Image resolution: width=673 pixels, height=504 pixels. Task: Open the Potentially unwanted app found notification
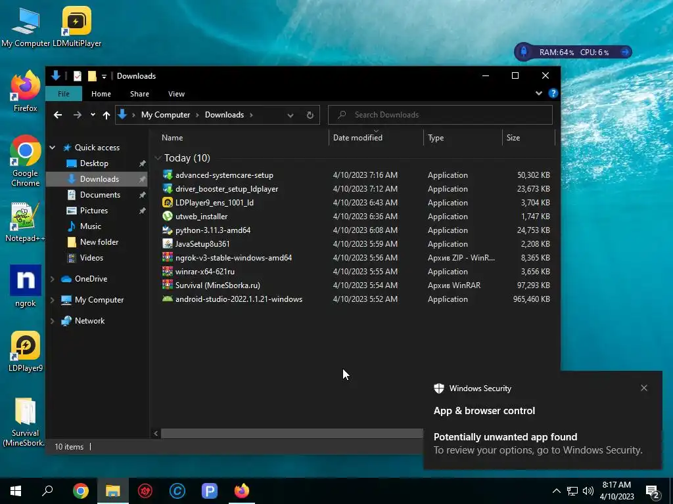tap(542, 421)
